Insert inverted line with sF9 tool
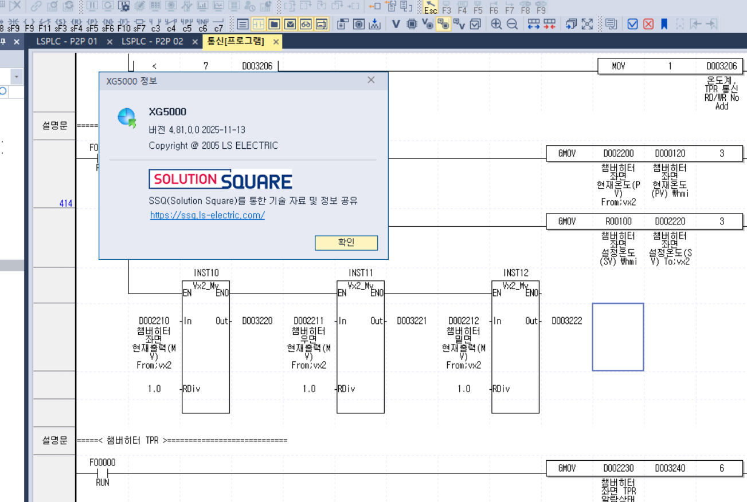The image size is (747, 502). pyautogui.click(x=14, y=24)
